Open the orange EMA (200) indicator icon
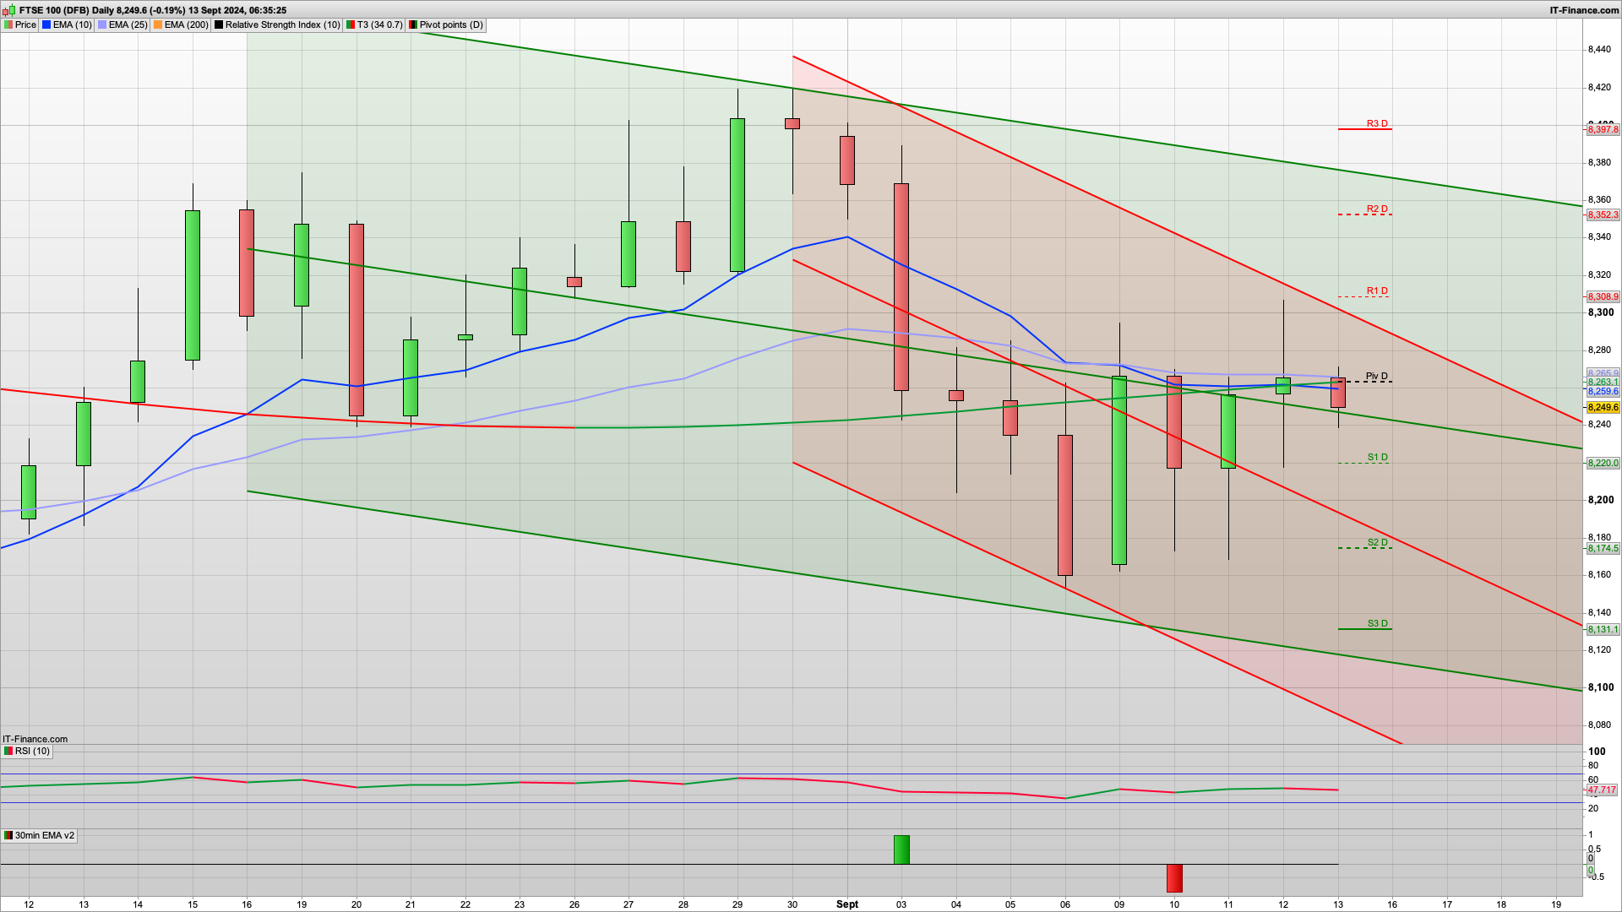 pos(157,24)
